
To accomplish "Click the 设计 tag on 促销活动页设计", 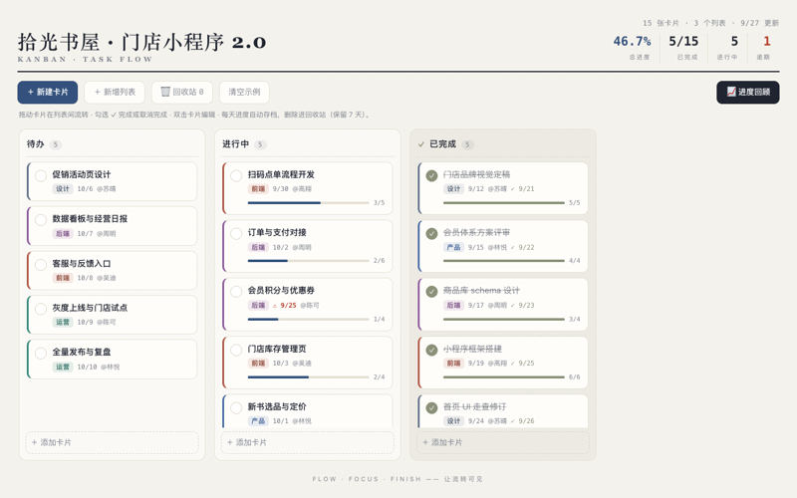I will (63, 189).
